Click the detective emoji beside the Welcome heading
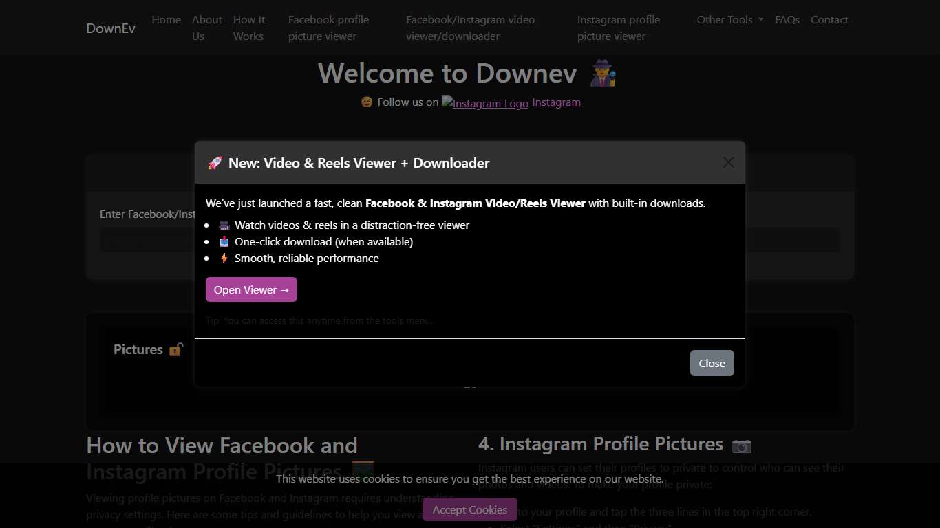The width and height of the screenshot is (940, 528). coord(603,73)
